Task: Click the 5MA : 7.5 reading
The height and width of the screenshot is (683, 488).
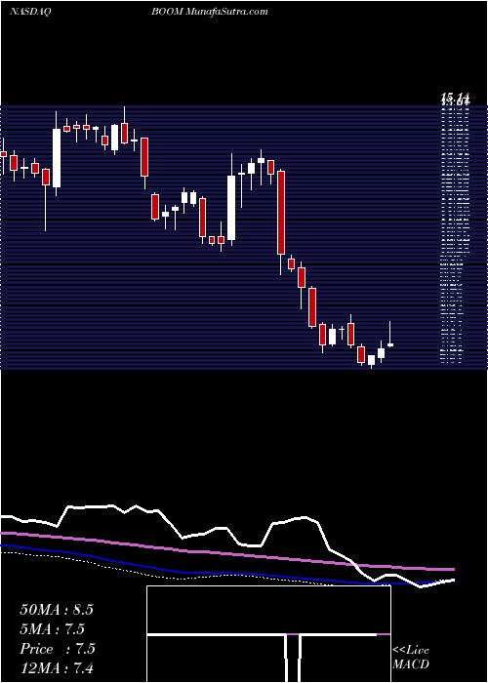Action: pyautogui.click(x=53, y=629)
